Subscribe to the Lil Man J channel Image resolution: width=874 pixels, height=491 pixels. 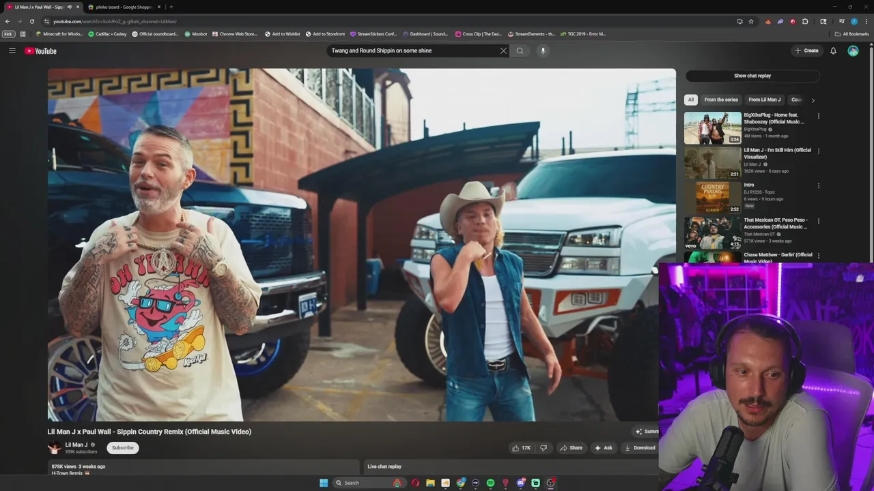(x=123, y=447)
